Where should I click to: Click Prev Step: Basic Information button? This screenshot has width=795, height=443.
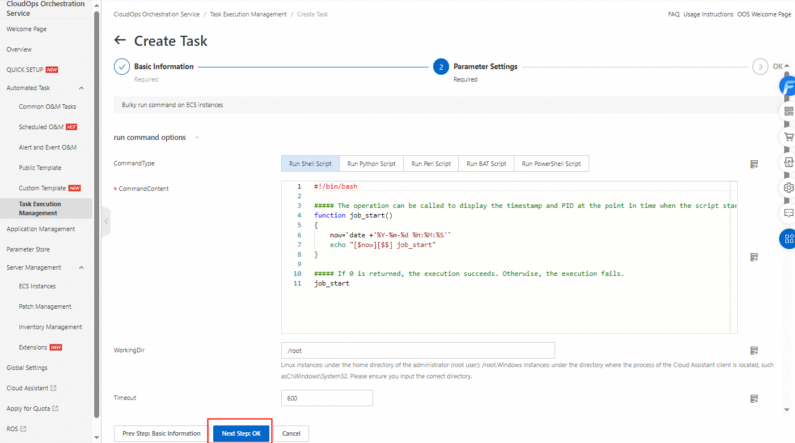(161, 433)
